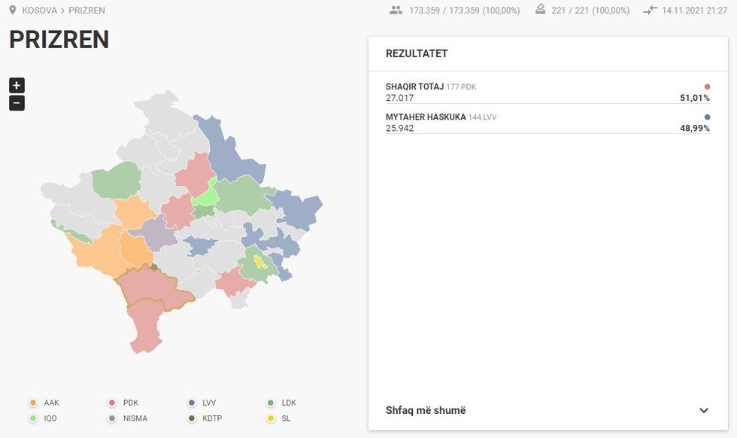Zoom in on the map with plus button
The image size is (737, 438).
point(17,85)
